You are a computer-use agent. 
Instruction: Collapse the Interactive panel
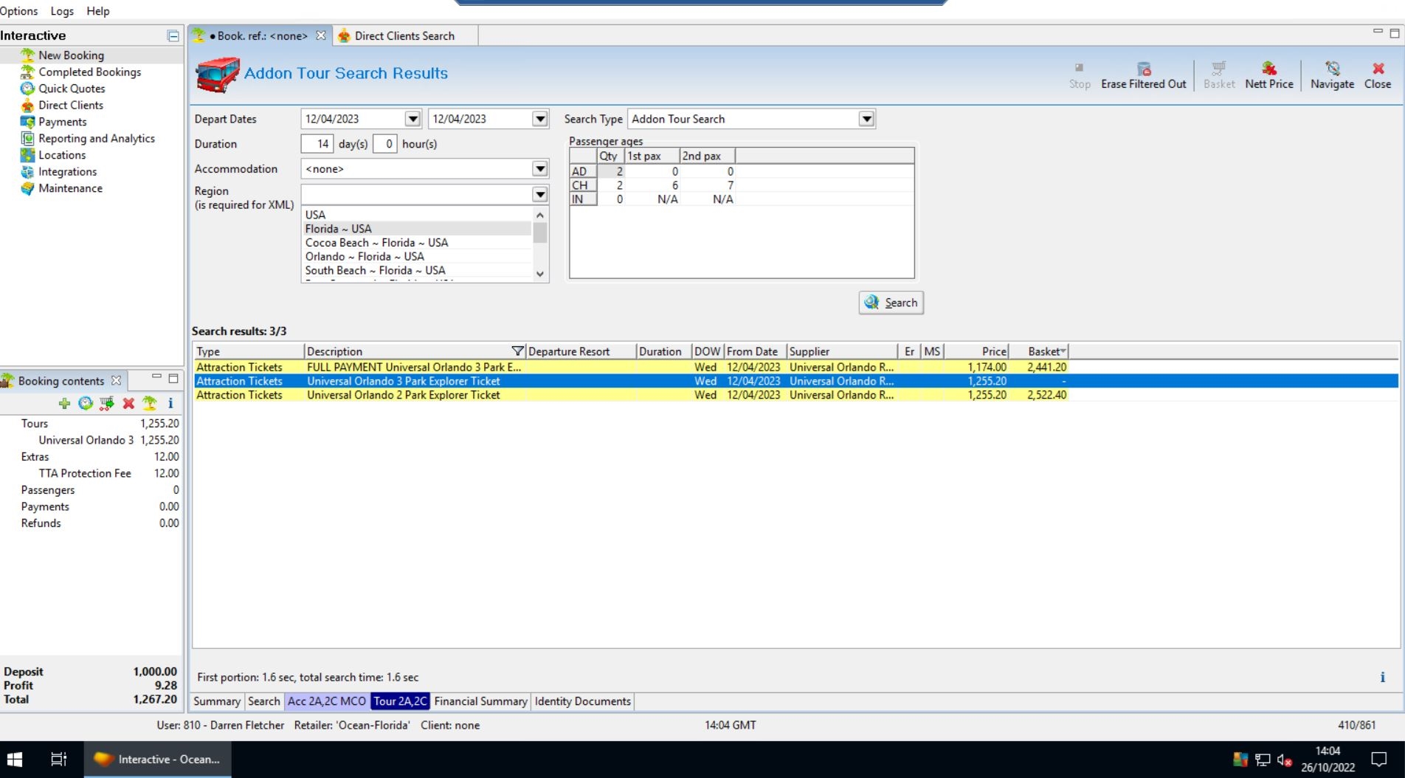click(173, 35)
